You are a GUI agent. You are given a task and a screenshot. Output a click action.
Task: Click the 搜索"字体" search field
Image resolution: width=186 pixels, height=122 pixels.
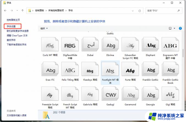pyautogui.click(x=164, y=11)
